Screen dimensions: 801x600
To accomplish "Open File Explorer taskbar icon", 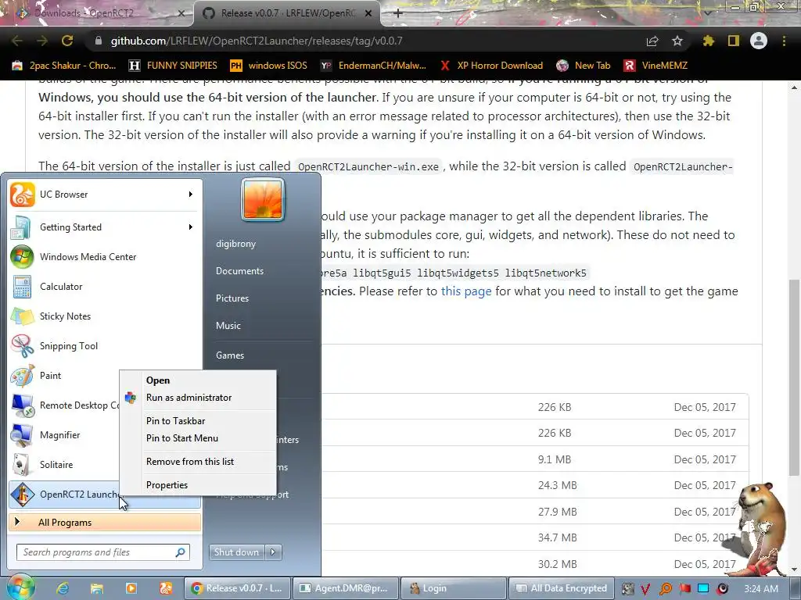I will click(96, 588).
